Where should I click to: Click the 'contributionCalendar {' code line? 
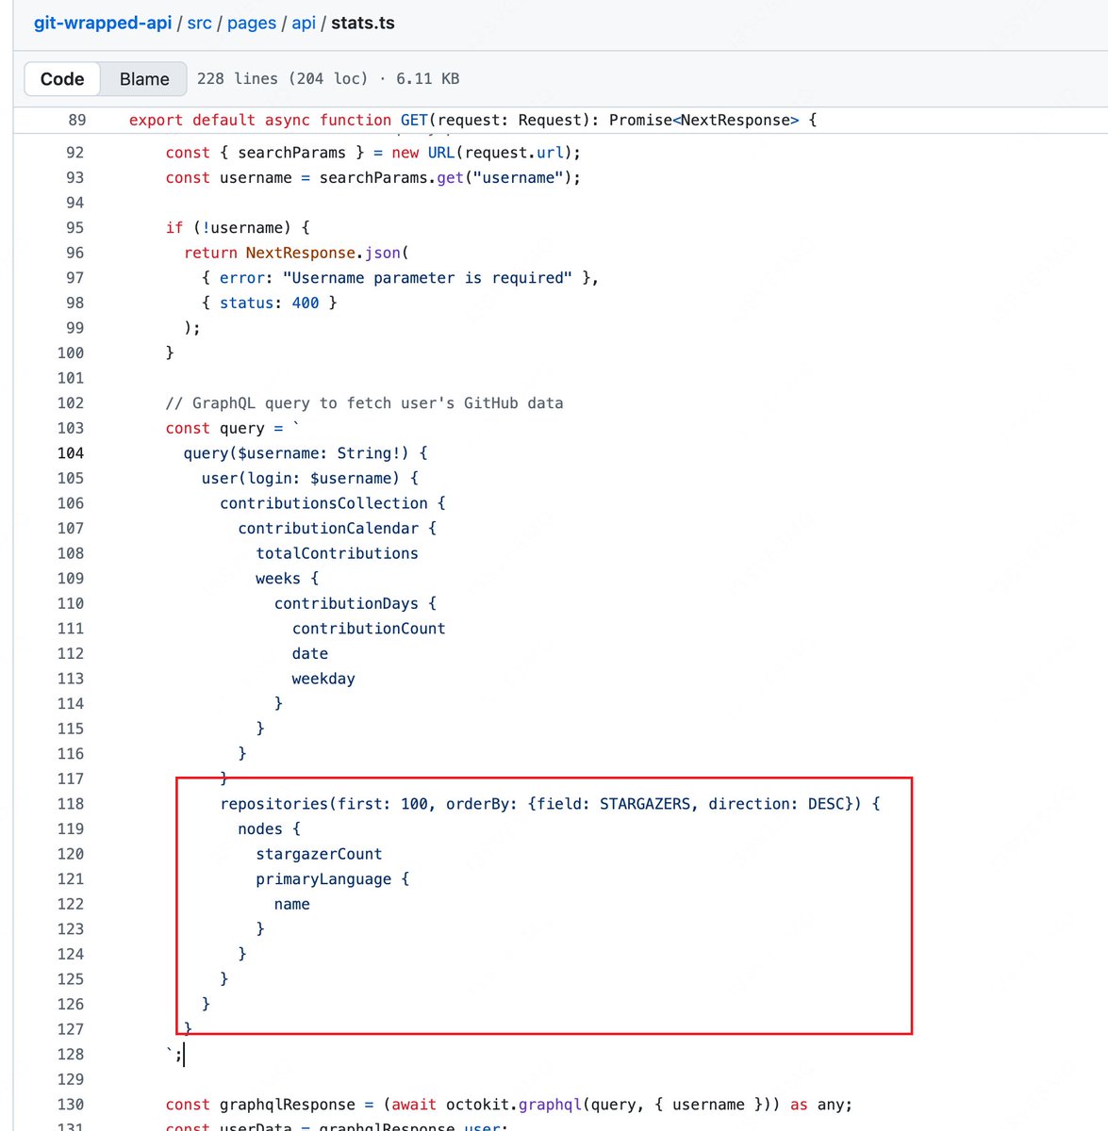pos(337,528)
